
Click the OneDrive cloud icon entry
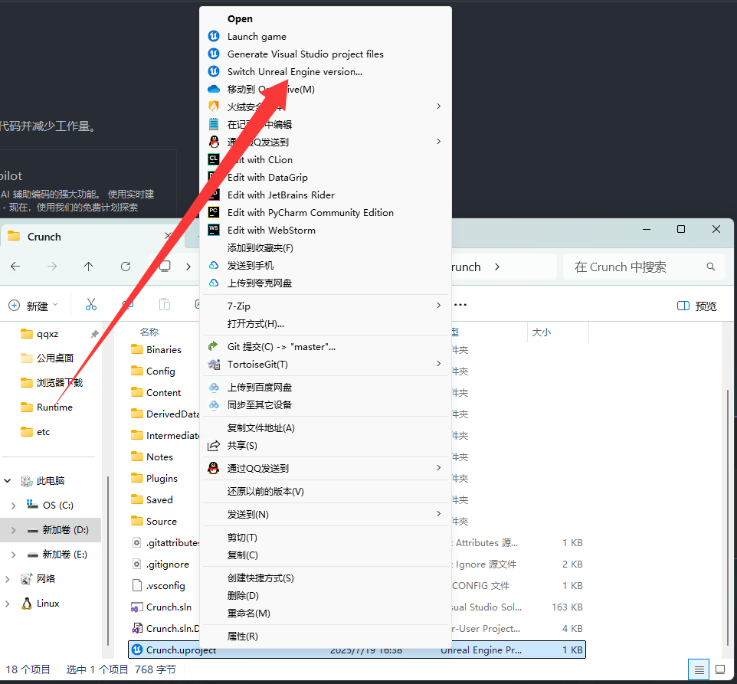(x=214, y=89)
